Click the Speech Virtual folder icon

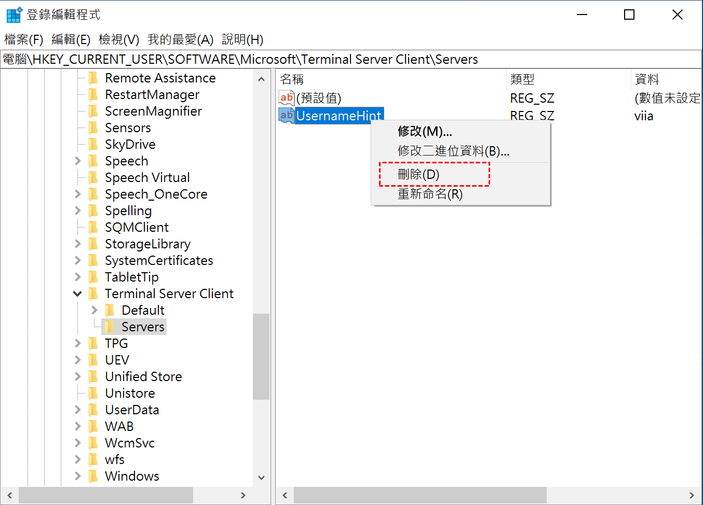(x=93, y=177)
